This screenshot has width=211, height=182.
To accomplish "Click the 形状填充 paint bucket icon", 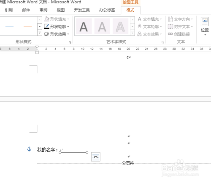I will tap(47, 19).
